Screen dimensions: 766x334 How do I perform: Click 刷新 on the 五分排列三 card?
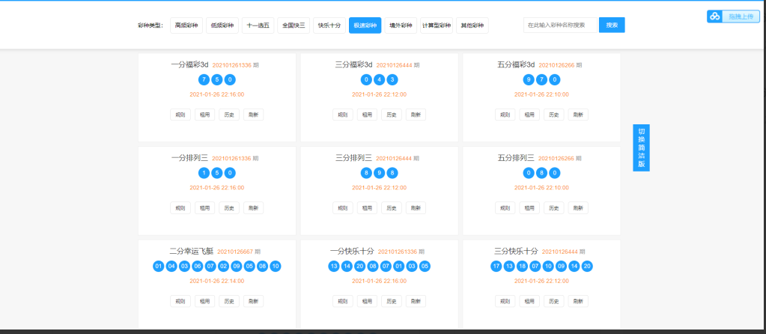578,208
